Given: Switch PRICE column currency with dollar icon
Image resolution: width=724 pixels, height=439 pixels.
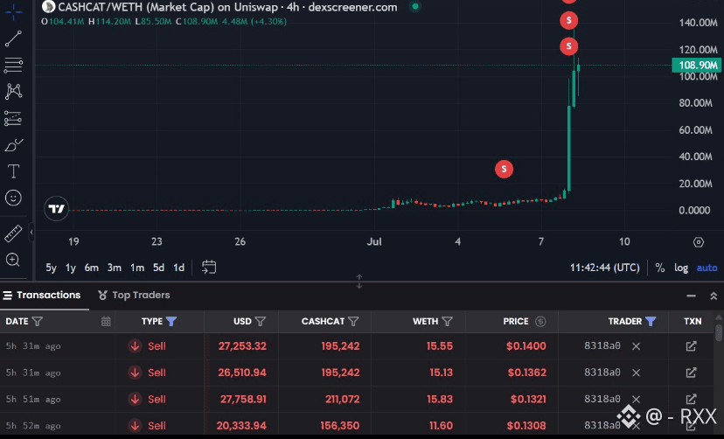Looking at the screenshot, I should (x=540, y=321).
